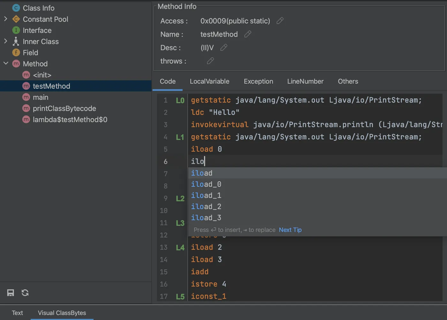The width and height of the screenshot is (447, 320).
Task: Select the <init> method row
Action: click(76, 75)
